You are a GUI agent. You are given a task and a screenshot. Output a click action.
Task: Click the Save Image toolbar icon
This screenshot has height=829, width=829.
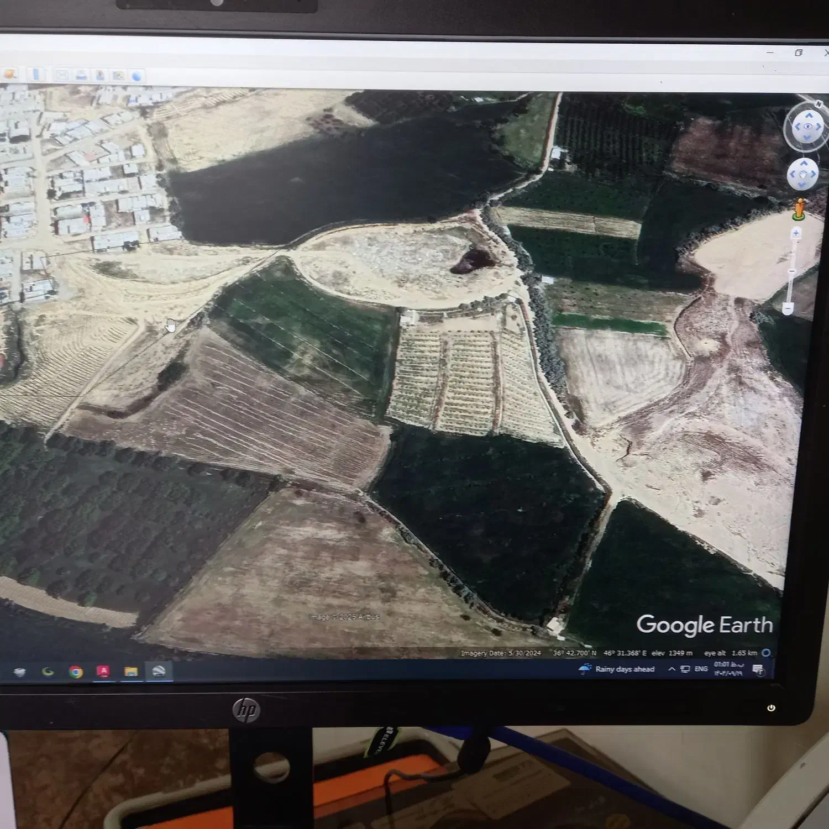coord(118,76)
